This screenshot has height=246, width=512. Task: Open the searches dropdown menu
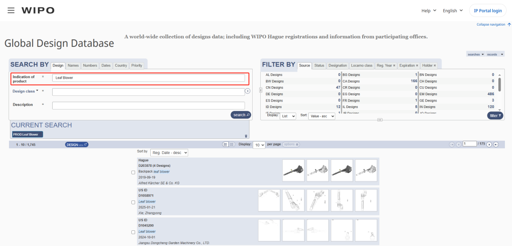[x=476, y=54]
